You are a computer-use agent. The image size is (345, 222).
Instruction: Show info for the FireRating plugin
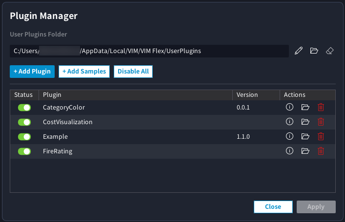pyautogui.click(x=289, y=151)
